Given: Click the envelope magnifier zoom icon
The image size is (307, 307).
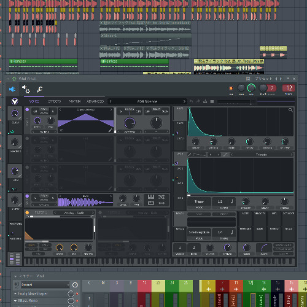Looking at the screenshot, I should [x=290, y=110].
